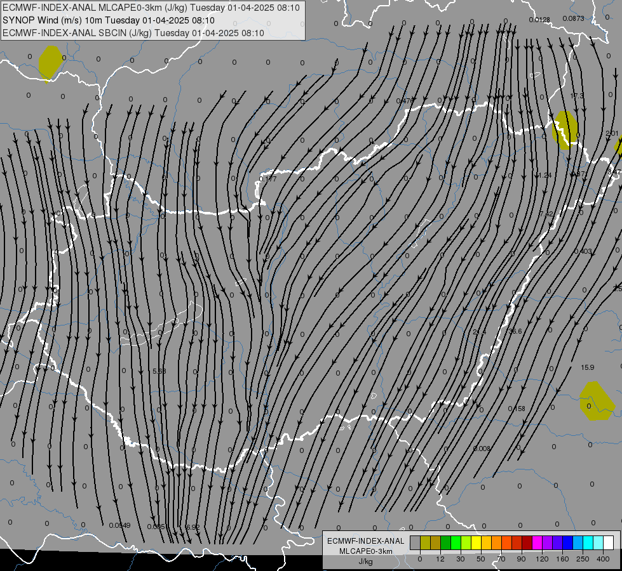Click the legend tick label 12

tap(440, 559)
